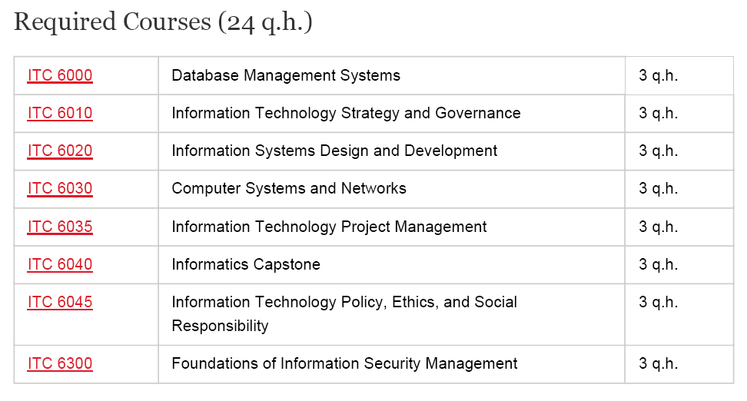Click Information Technology Project Management title
The image size is (747, 401).
click(x=329, y=227)
